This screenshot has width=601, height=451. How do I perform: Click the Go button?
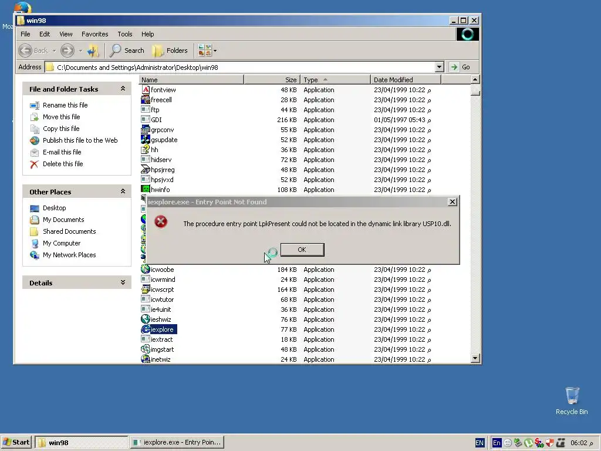(x=461, y=67)
